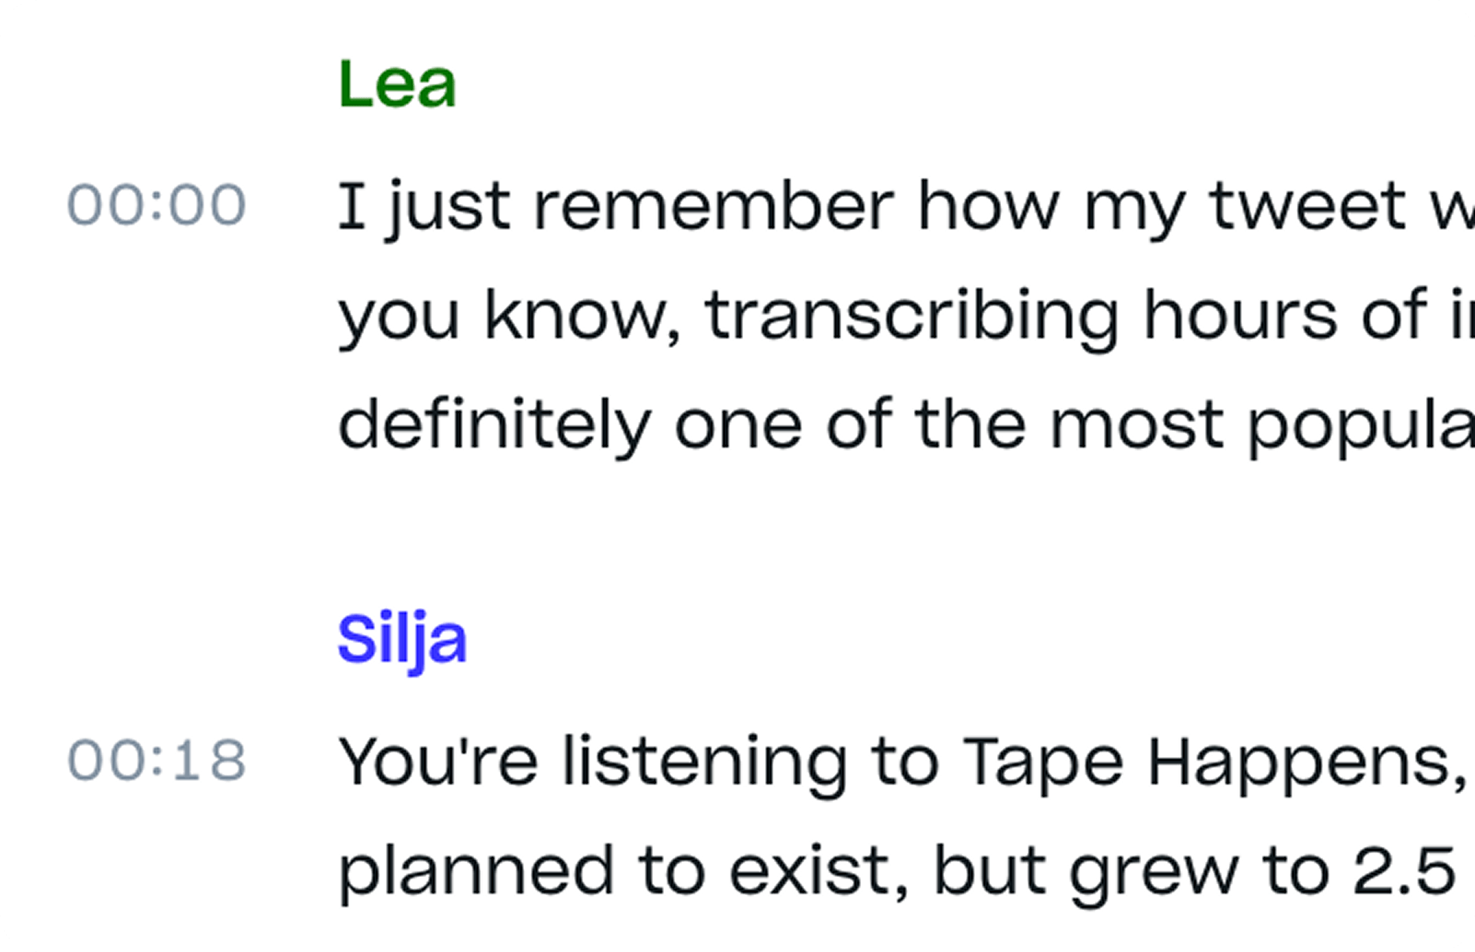Image resolution: width=1475 pixels, height=952 pixels.
Task: Click the word "Tape" in Silja's line
Action: point(1043,762)
